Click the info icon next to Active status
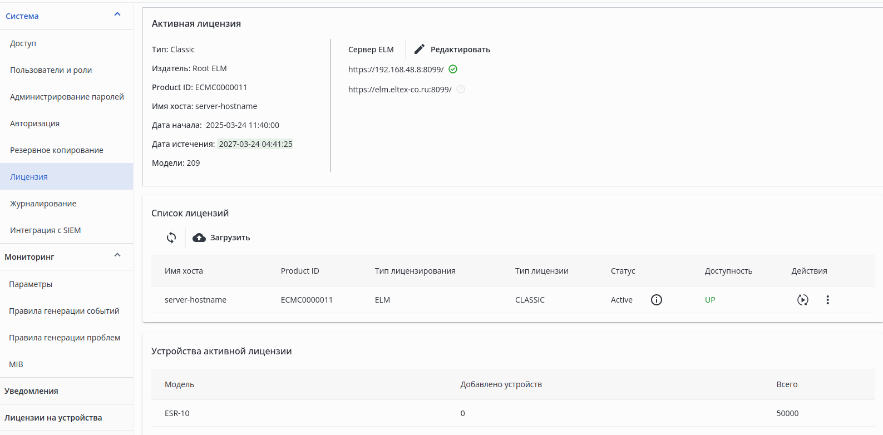Screen dimensions: 883x435 click(657, 300)
